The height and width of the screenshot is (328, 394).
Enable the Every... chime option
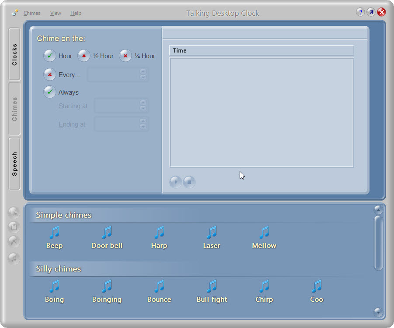click(x=50, y=74)
